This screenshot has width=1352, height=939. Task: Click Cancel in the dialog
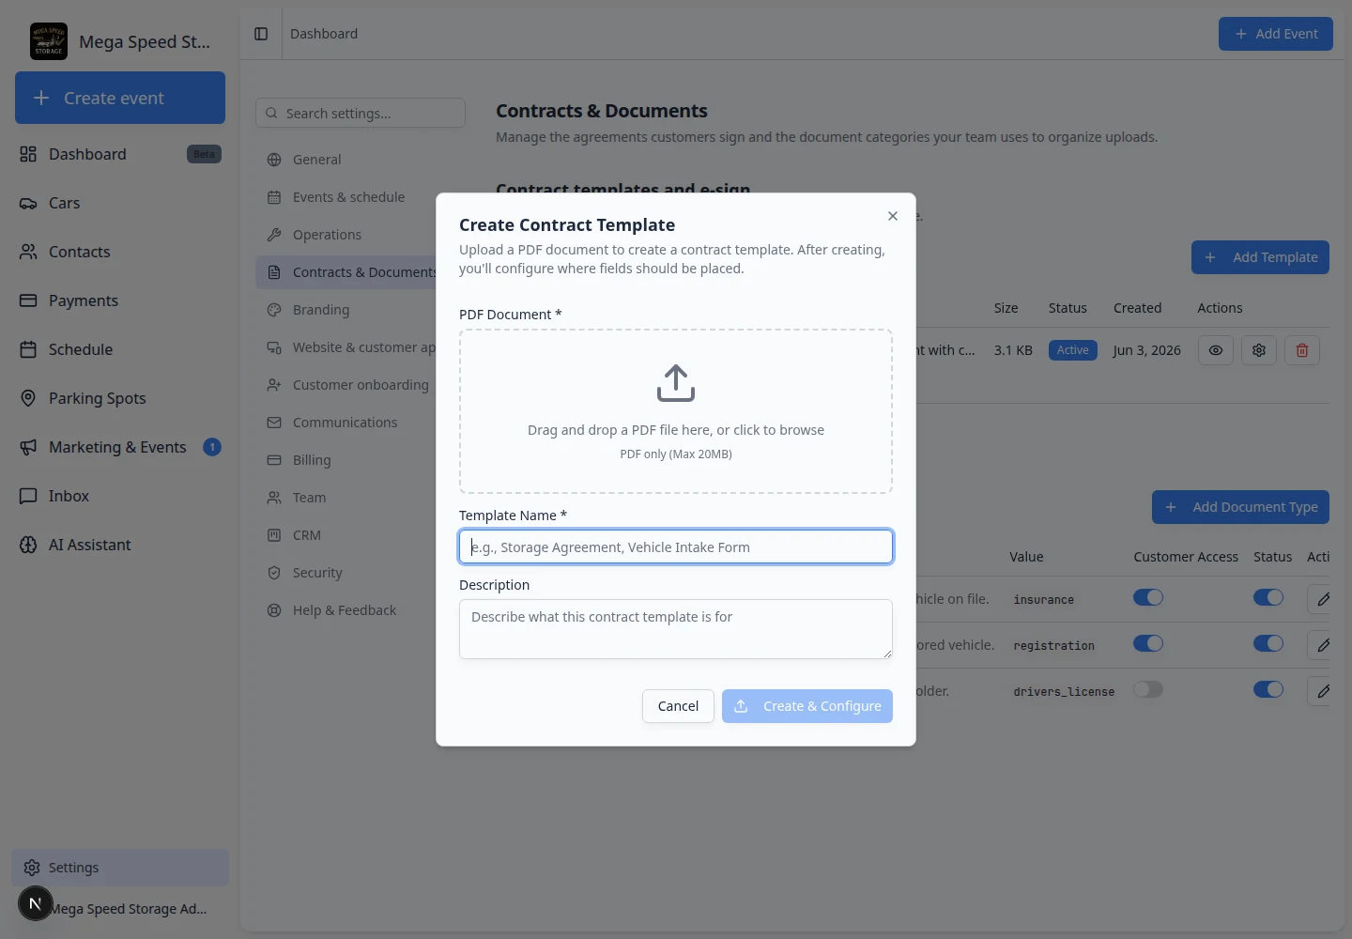(678, 706)
